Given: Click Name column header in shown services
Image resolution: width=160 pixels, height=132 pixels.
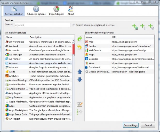Looking at the screenshot, I should pos(98,37).
